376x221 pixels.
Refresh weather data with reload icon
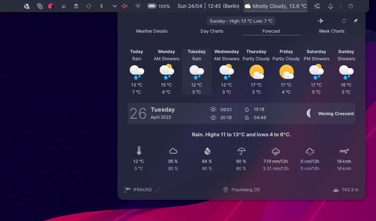pos(344,21)
